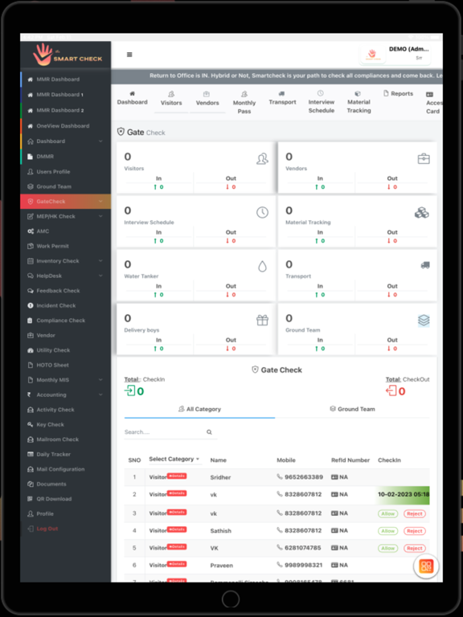The image size is (463, 617).
Task: Click the 10-02-2023 05:18 check-in timestamp
Action: (404, 495)
